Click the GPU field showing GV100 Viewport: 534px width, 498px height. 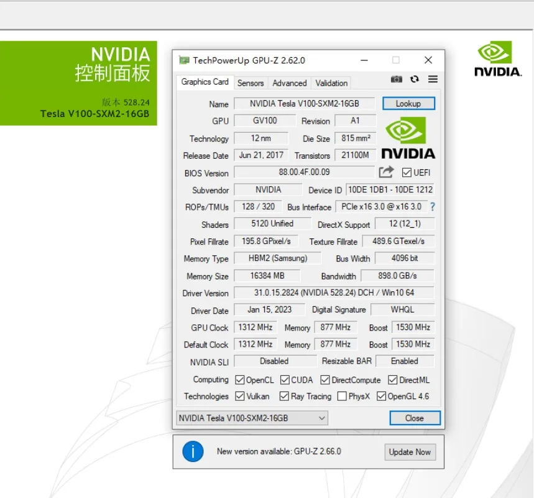265,120
